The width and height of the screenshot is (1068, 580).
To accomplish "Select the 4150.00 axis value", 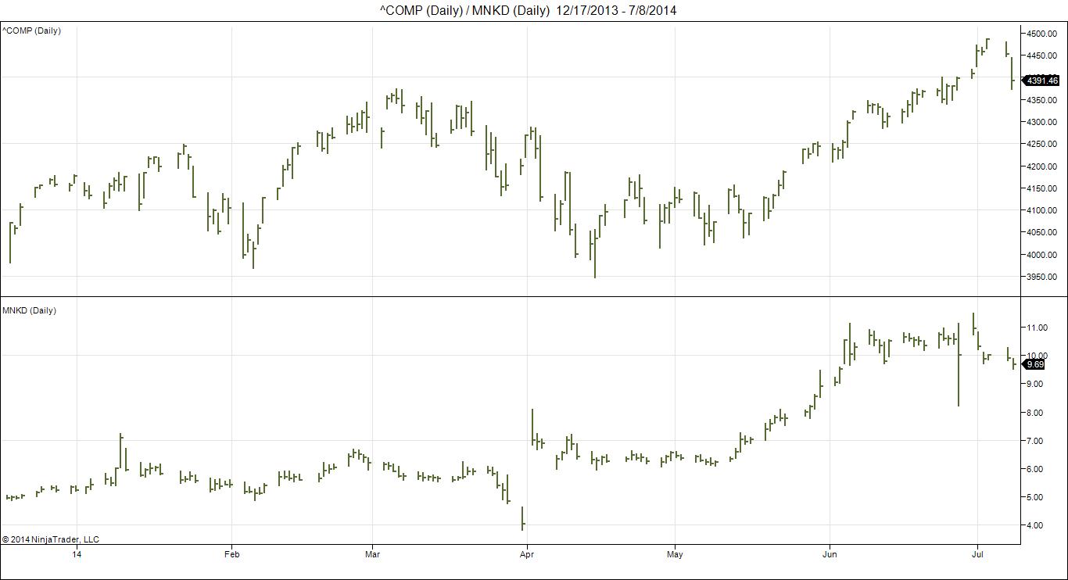I will point(1042,188).
